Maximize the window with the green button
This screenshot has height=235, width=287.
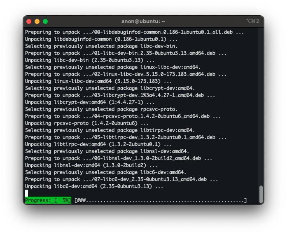click(45, 21)
